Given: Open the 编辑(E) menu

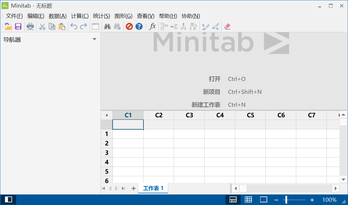Looking at the screenshot, I should tap(36, 16).
